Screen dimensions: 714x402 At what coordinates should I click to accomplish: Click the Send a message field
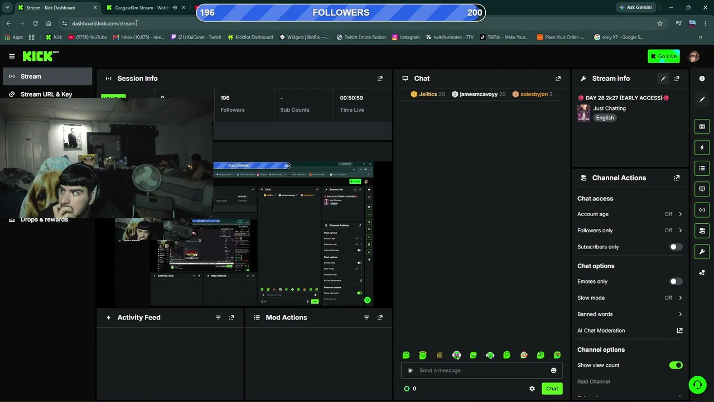[481, 370]
